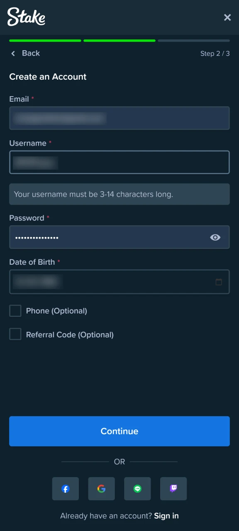Register via the LINE icon
The height and width of the screenshot is (531, 239).
coord(137,489)
